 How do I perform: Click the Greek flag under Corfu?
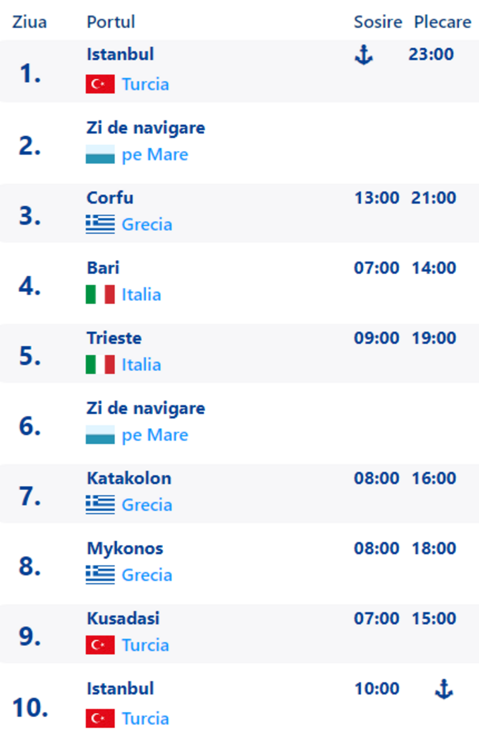pyautogui.click(x=100, y=224)
